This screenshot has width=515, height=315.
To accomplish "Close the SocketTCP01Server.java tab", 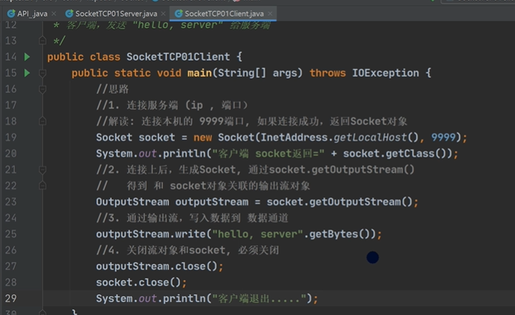I will tap(163, 14).
